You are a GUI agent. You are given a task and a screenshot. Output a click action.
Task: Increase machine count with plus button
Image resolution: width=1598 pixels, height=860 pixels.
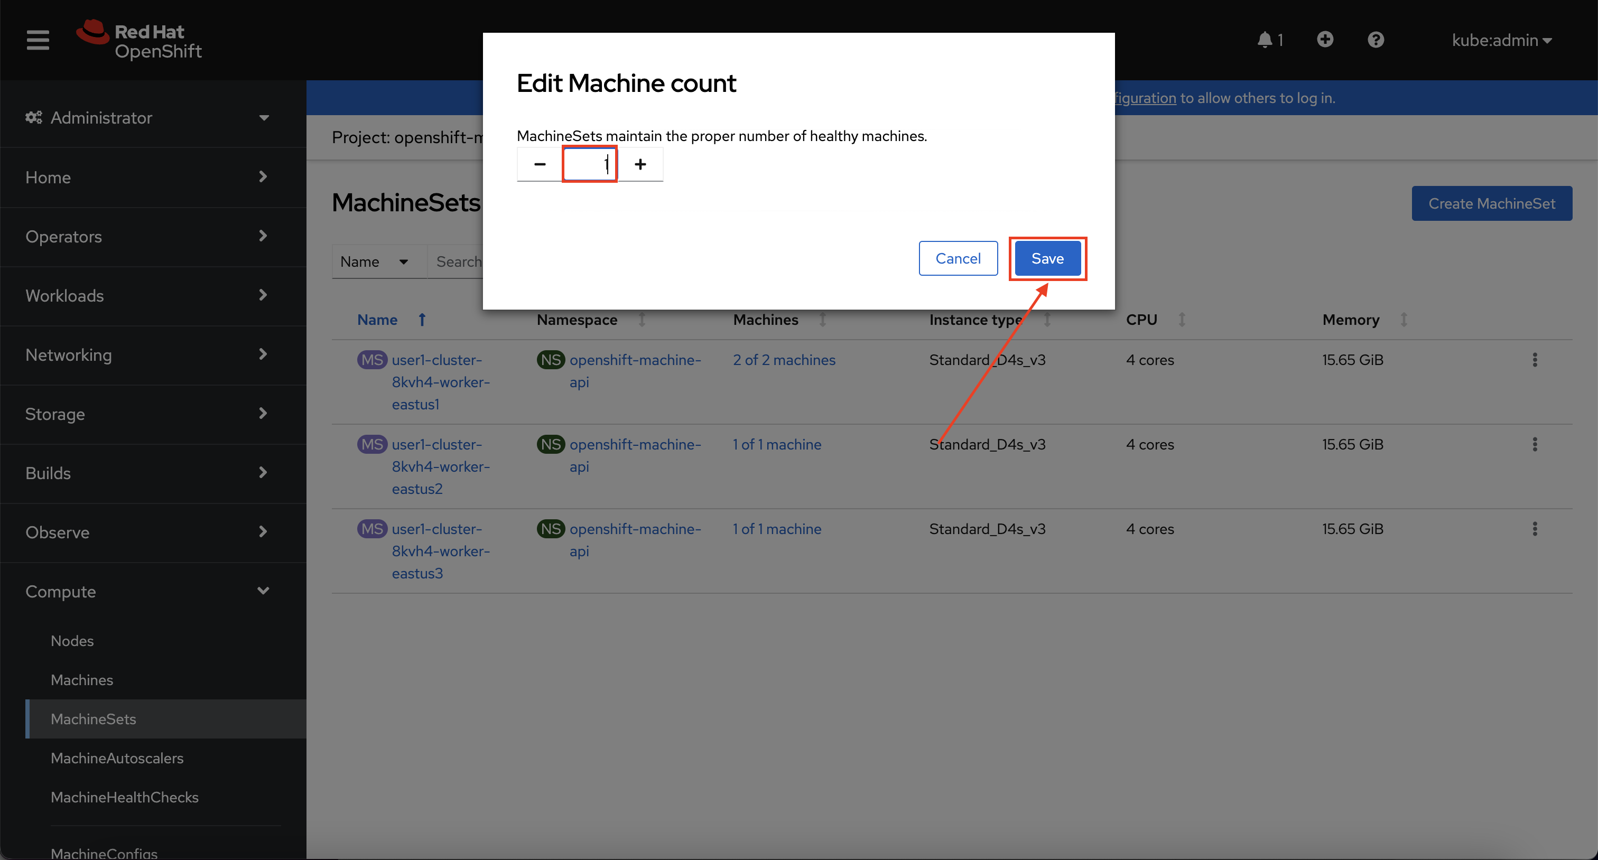pyautogui.click(x=640, y=164)
